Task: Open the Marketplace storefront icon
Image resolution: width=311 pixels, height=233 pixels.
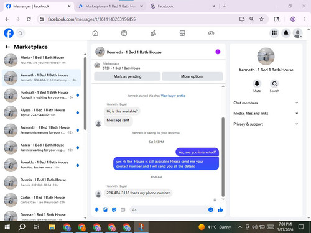Action: tap(182, 33)
